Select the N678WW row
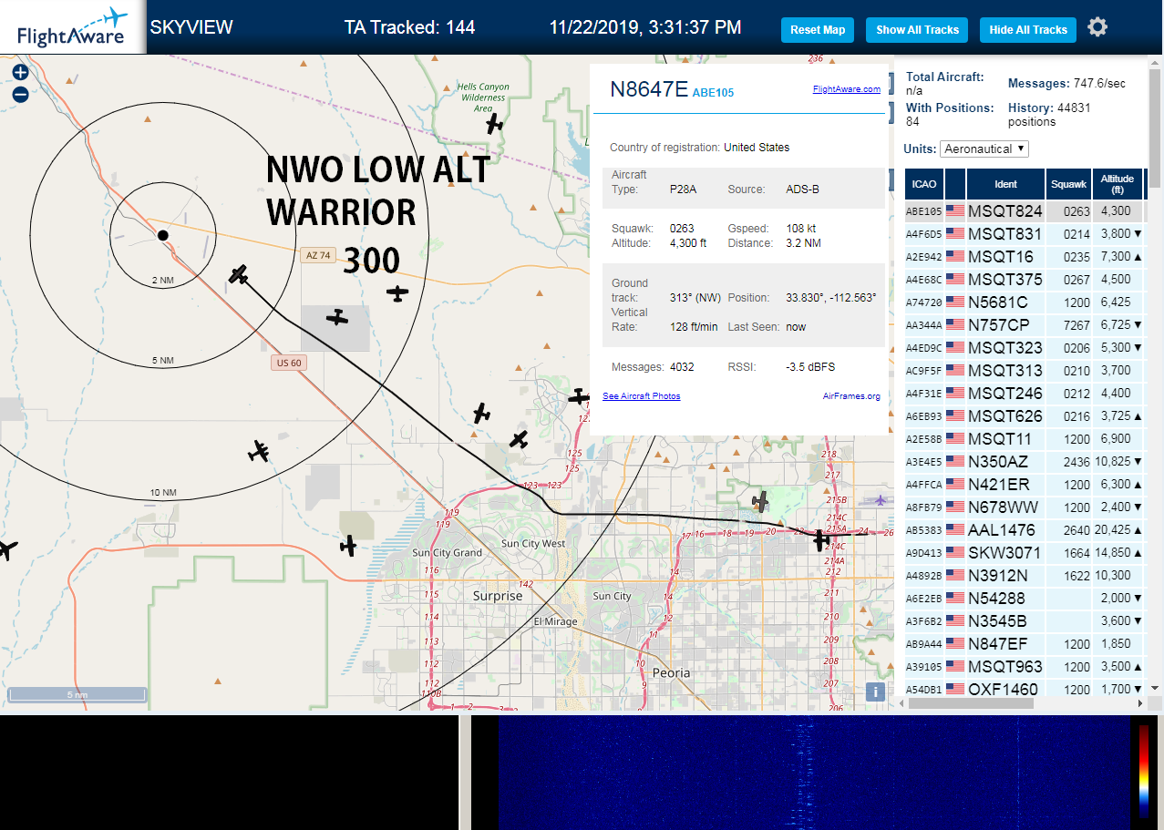Image resolution: width=1164 pixels, height=830 pixels. [x=1024, y=507]
